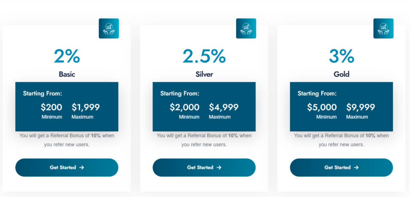The image size is (410, 197).
Task: Select the 2.5% rate heading
Action: pyautogui.click(x=204, y=56)
